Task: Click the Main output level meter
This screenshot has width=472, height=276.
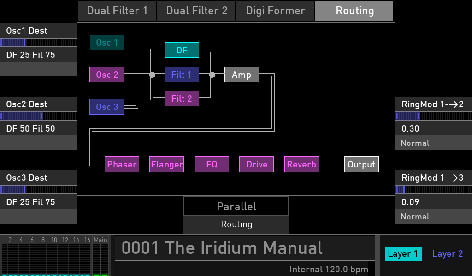Action: click(100, 259)
